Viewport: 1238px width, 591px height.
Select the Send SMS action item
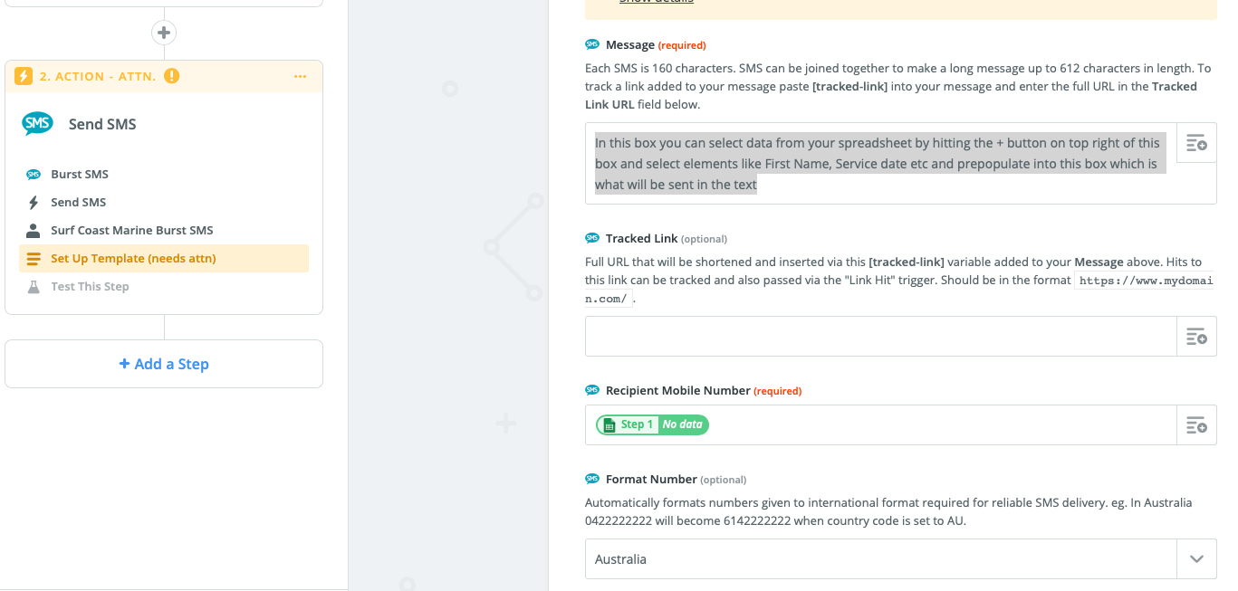pyautogui.click(x=78, y=202)
